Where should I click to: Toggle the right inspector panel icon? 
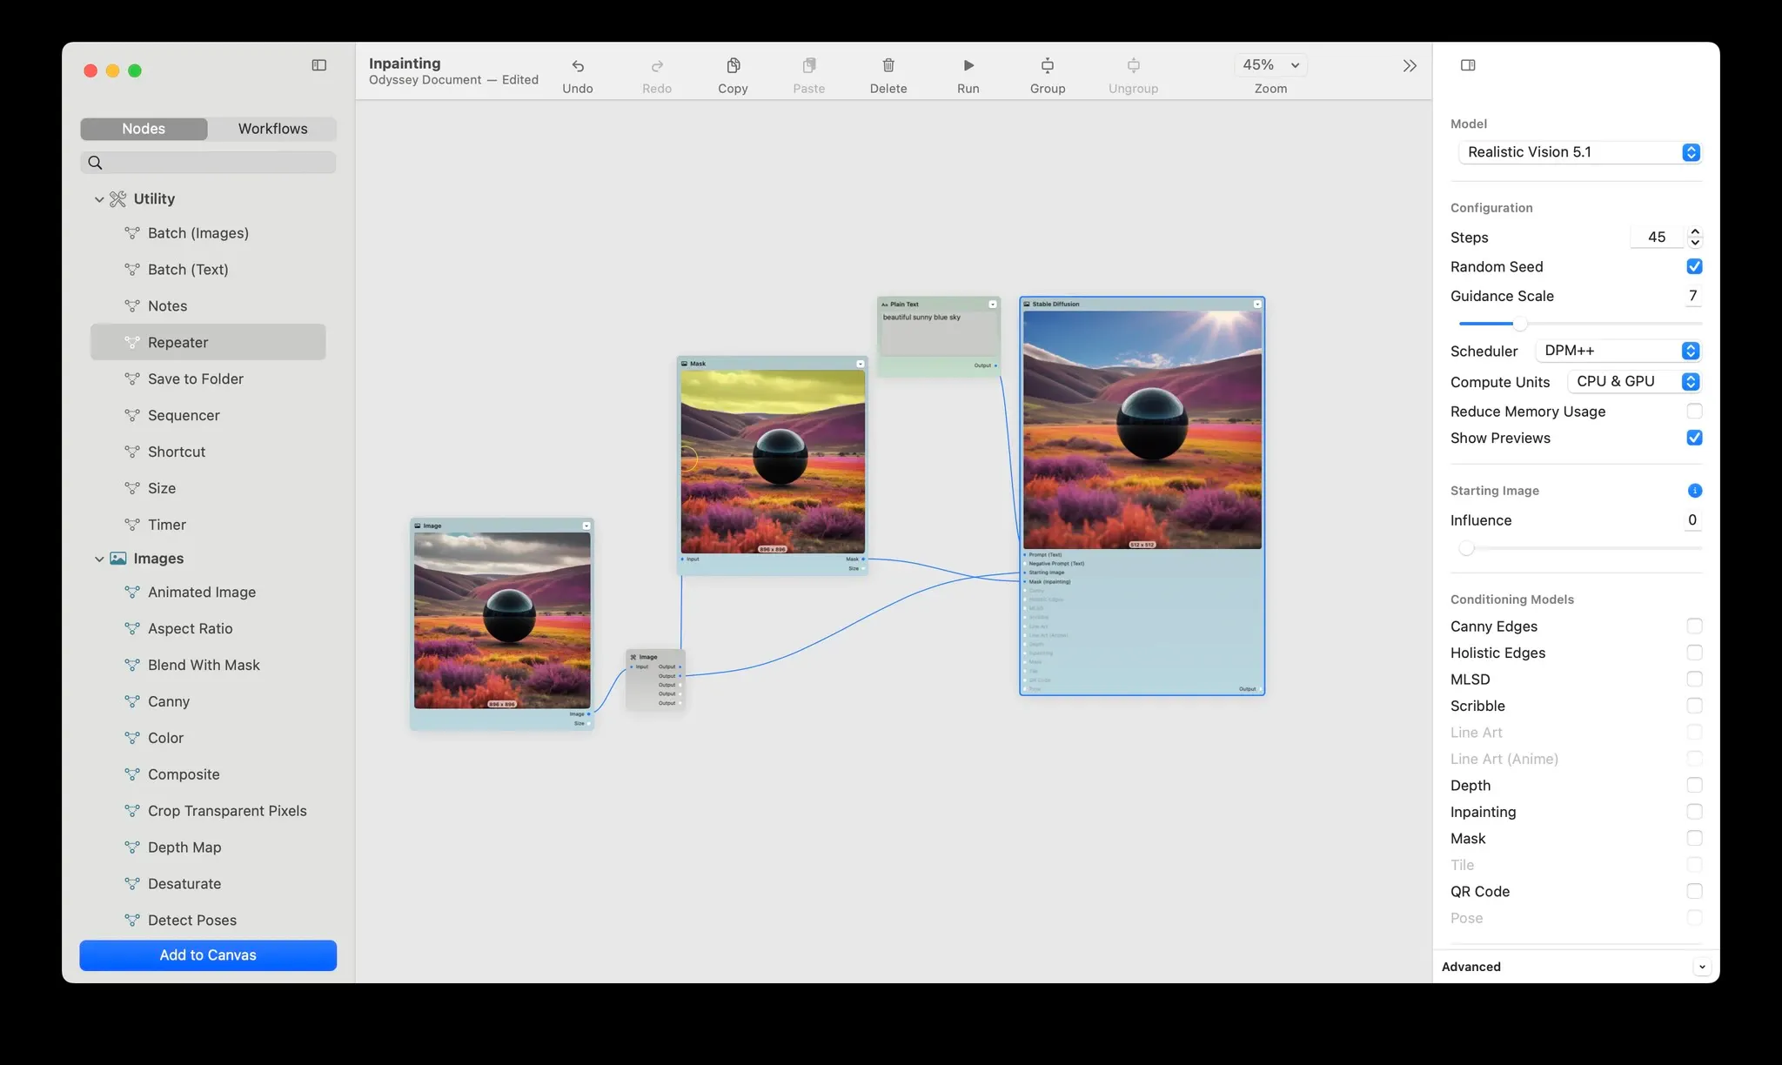[x=1468, y=65]
